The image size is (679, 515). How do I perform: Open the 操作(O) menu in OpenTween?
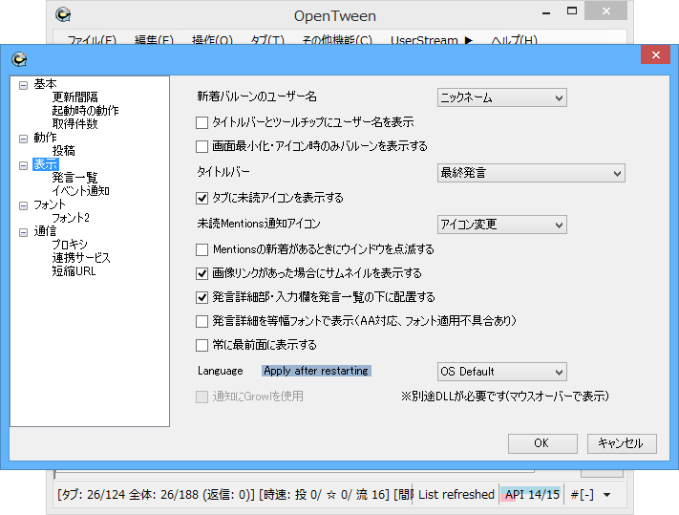point(212,40)
